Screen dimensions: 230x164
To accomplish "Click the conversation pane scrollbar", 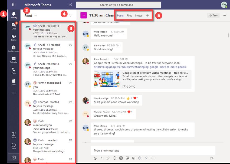I will [228, 35].
